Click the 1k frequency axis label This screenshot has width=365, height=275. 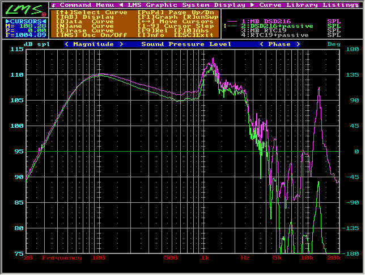205,258
